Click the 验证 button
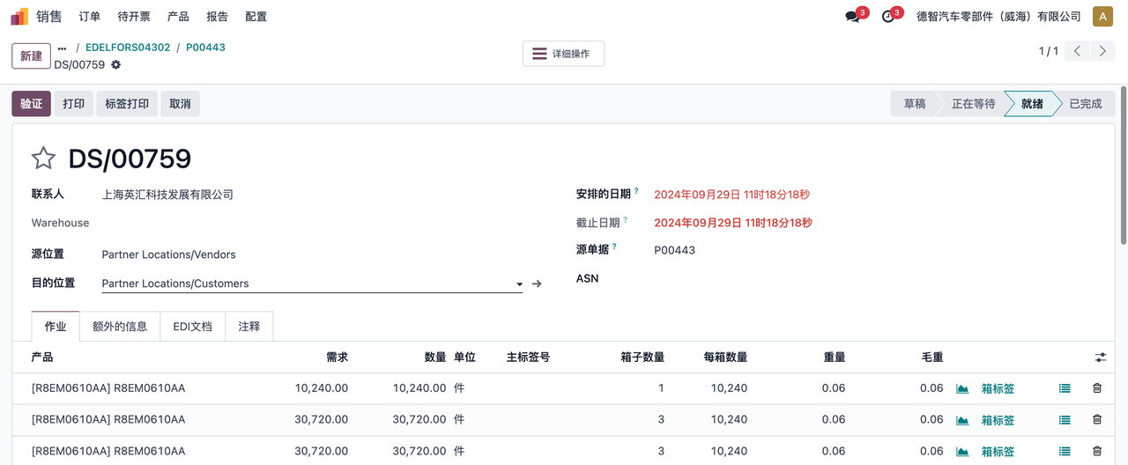Viewport: 1128px width, 465px height. click(31, 104)
